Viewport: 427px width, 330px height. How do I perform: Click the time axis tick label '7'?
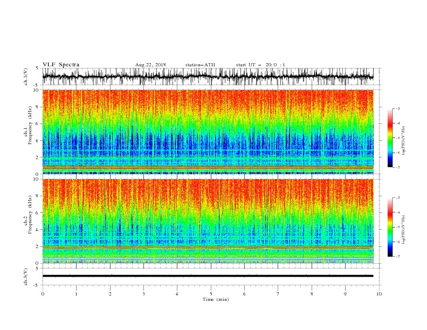pyautogui.click(x=278, y=294)
